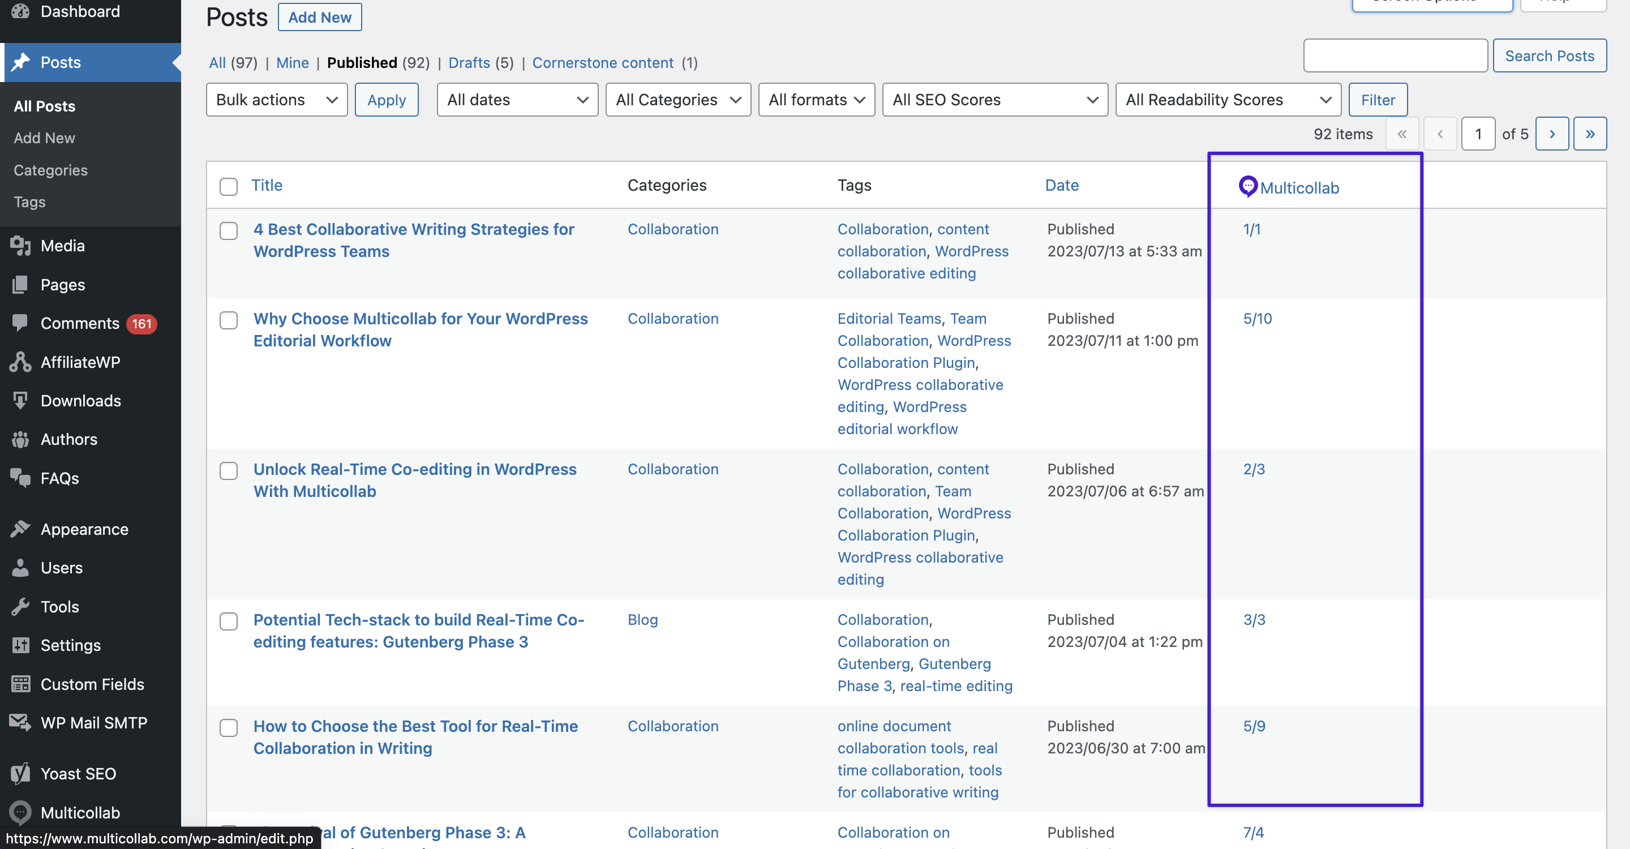The width and height of the screenshot is (1630, 849).
Task: Open 'Potential Tech-stack to build Real-Time Co-editing' post
Action: click(419, 631)
